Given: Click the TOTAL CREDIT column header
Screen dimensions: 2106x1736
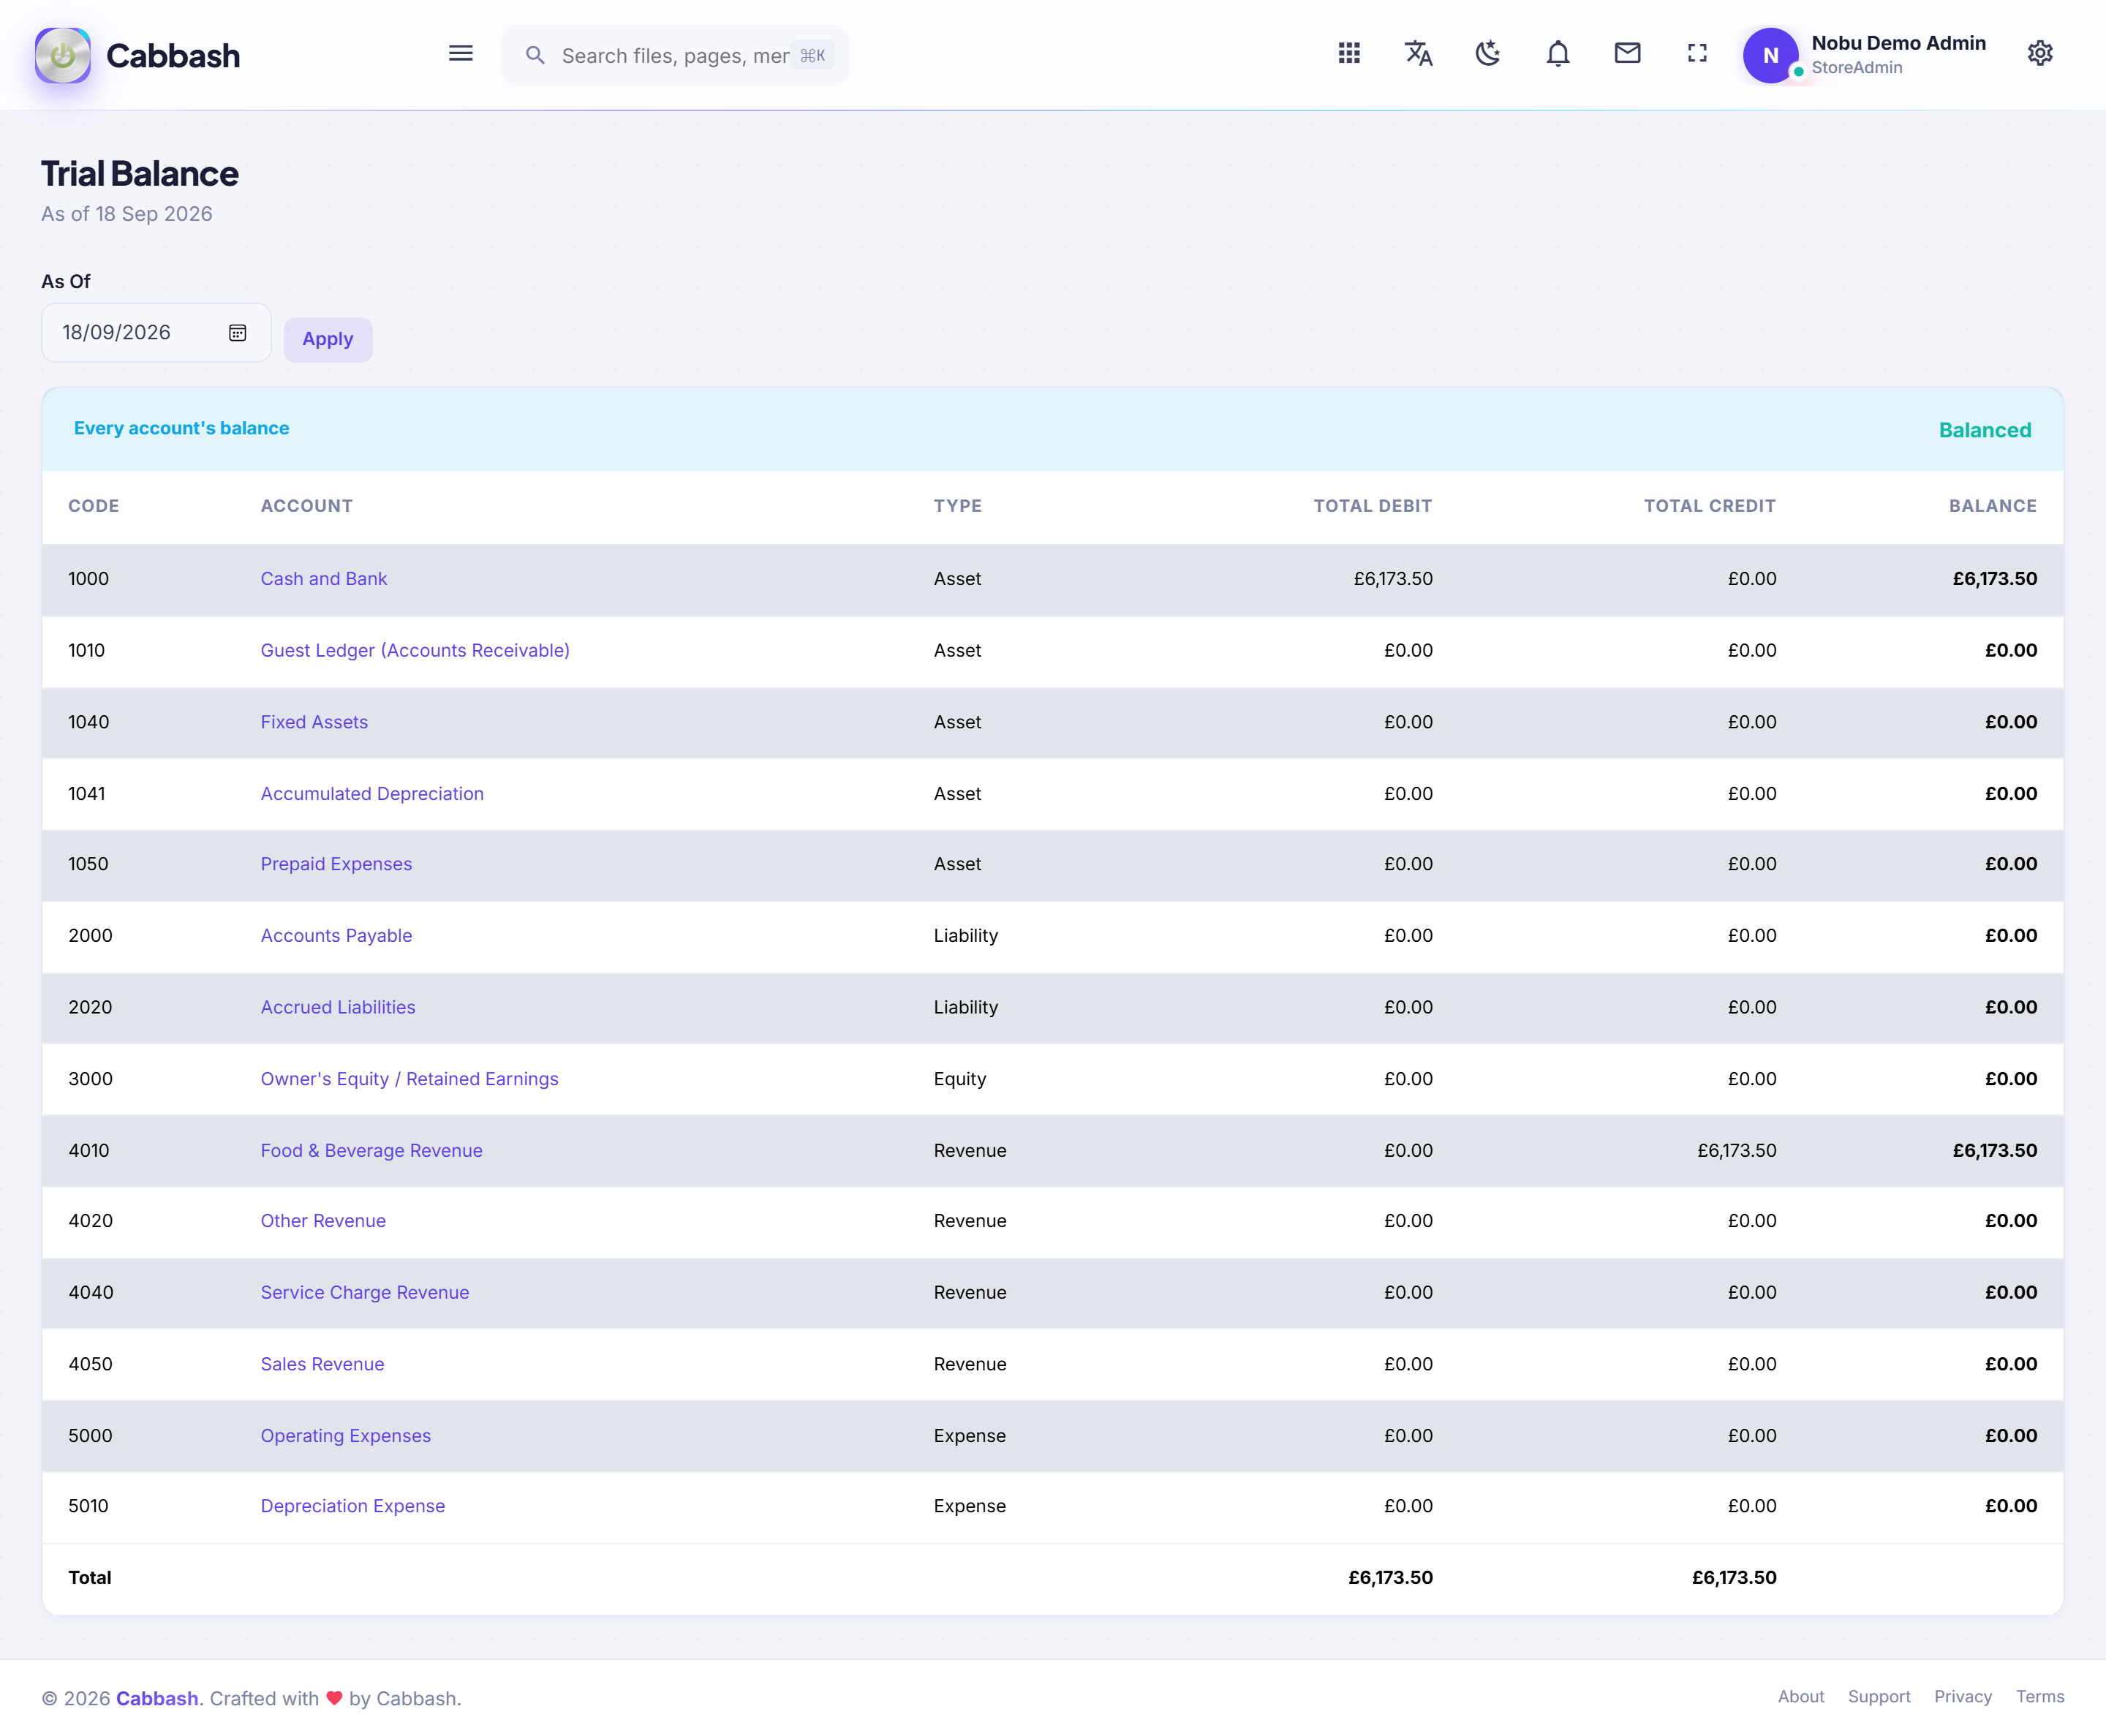Looking at the screenshot, I should [1709, 506].
